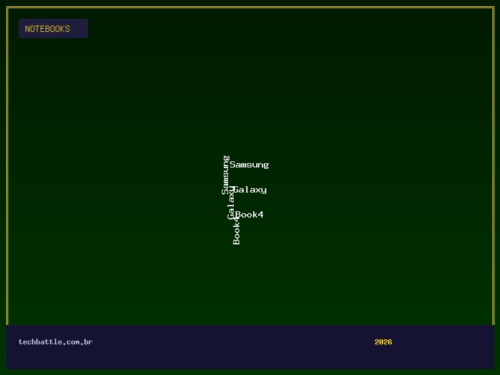Click the vertical rotated Book4 text
500x375 pixels.
pos(237,231)
